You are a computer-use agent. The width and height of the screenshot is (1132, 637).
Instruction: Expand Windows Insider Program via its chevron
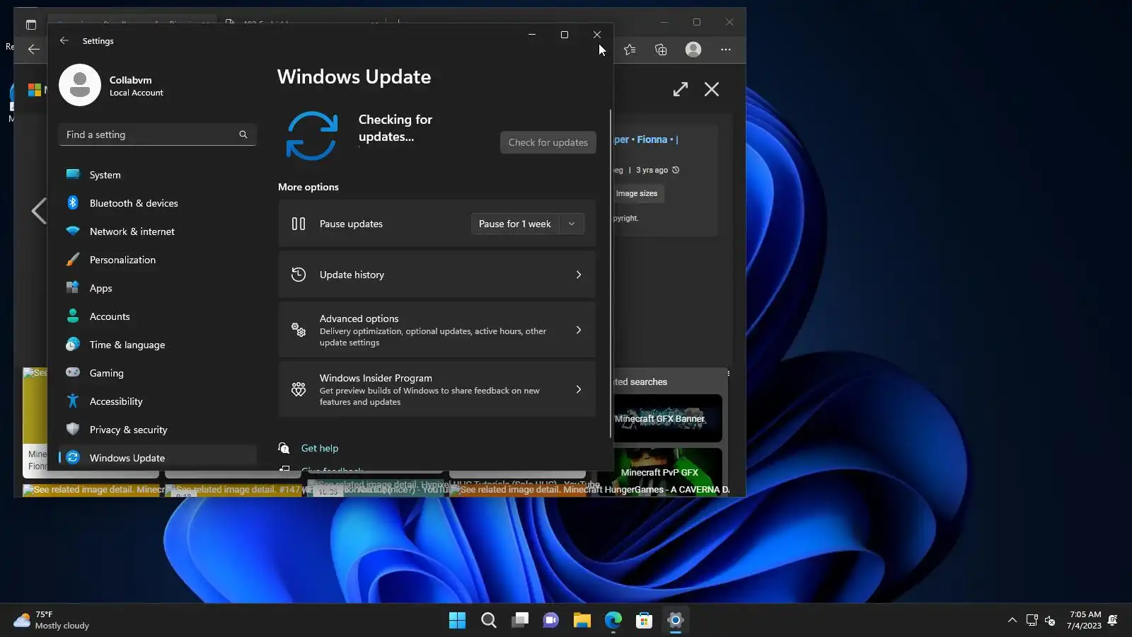click(x=579, y=389)
